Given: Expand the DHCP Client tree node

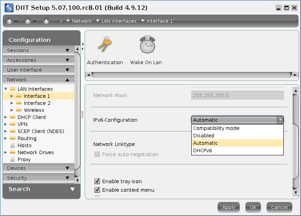Looking at the screenshot, I should [5, 117].
